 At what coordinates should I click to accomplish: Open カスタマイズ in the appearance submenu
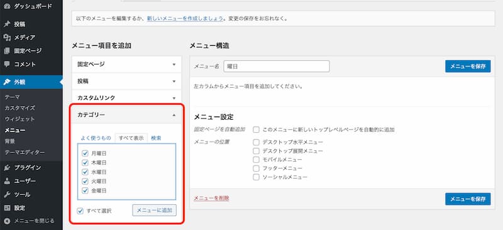point(20,108)
